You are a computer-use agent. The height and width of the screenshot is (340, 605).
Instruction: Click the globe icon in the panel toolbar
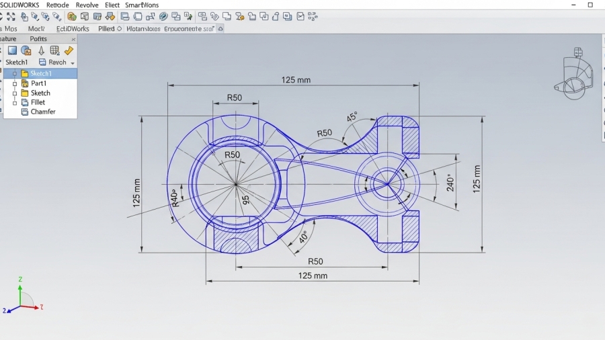[26, 50]
